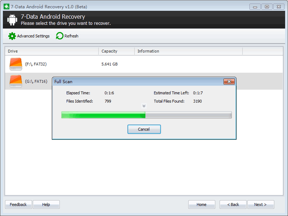Open Help

(46, 204)
